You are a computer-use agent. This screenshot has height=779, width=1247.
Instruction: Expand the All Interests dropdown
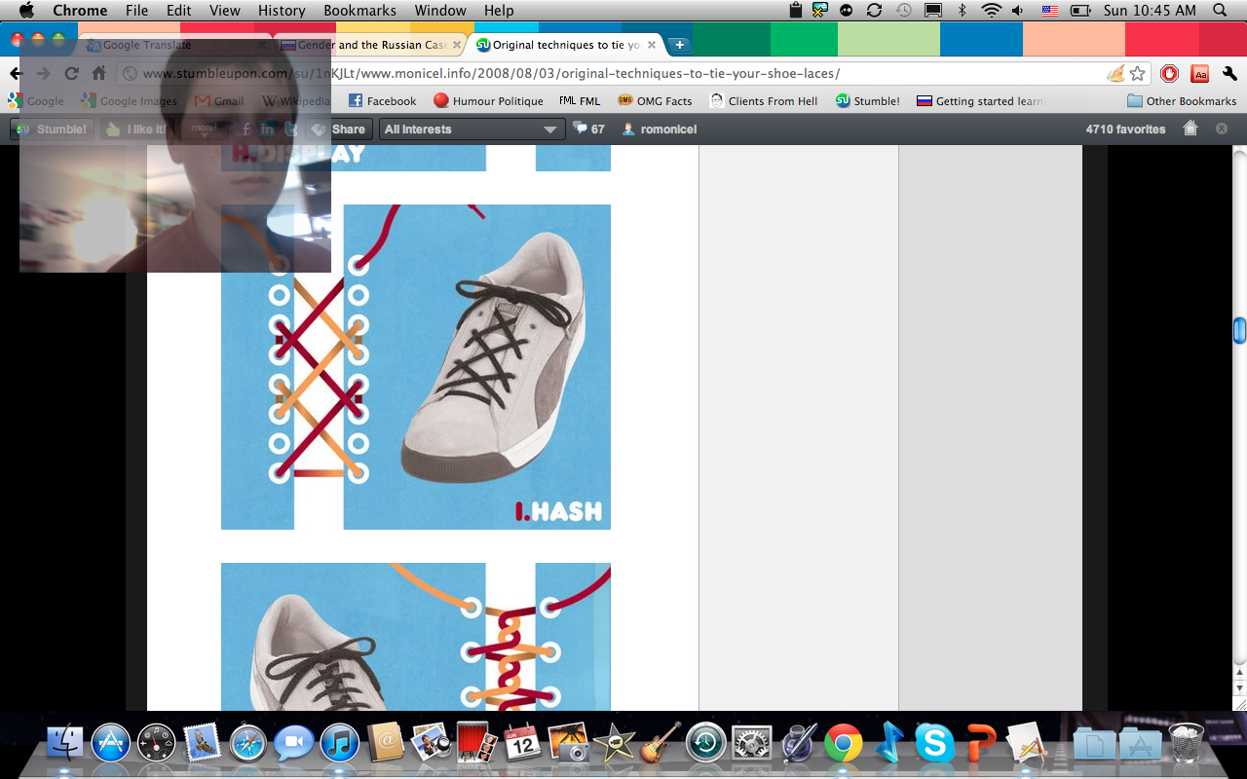click(x=472, y=129)
